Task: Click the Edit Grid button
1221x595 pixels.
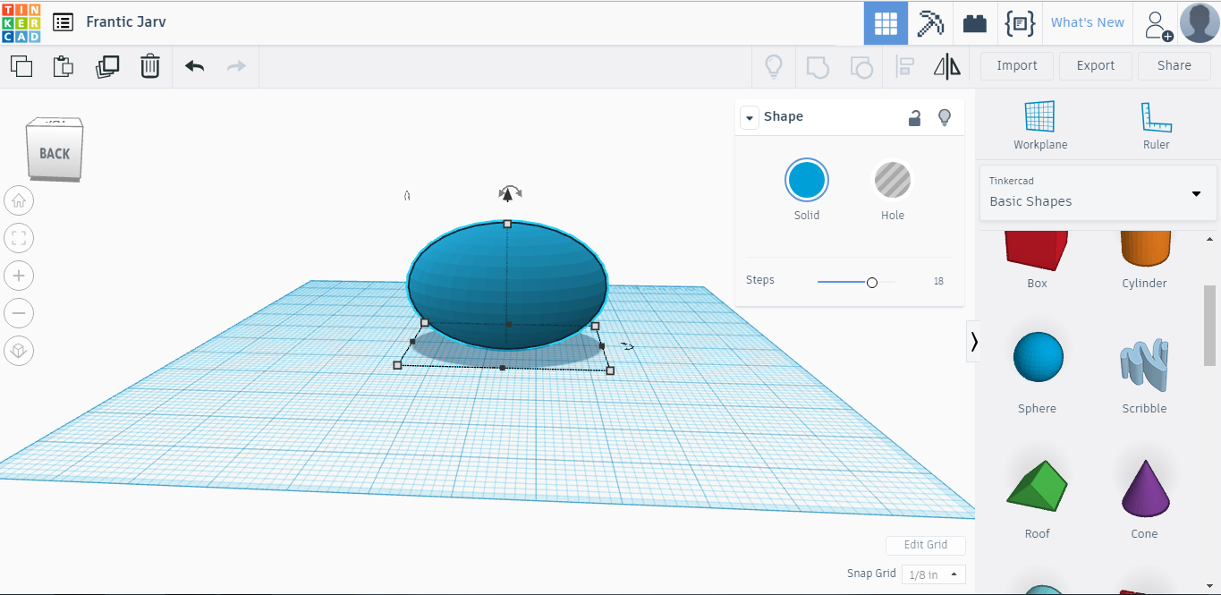Action: (x=926, y=545)
